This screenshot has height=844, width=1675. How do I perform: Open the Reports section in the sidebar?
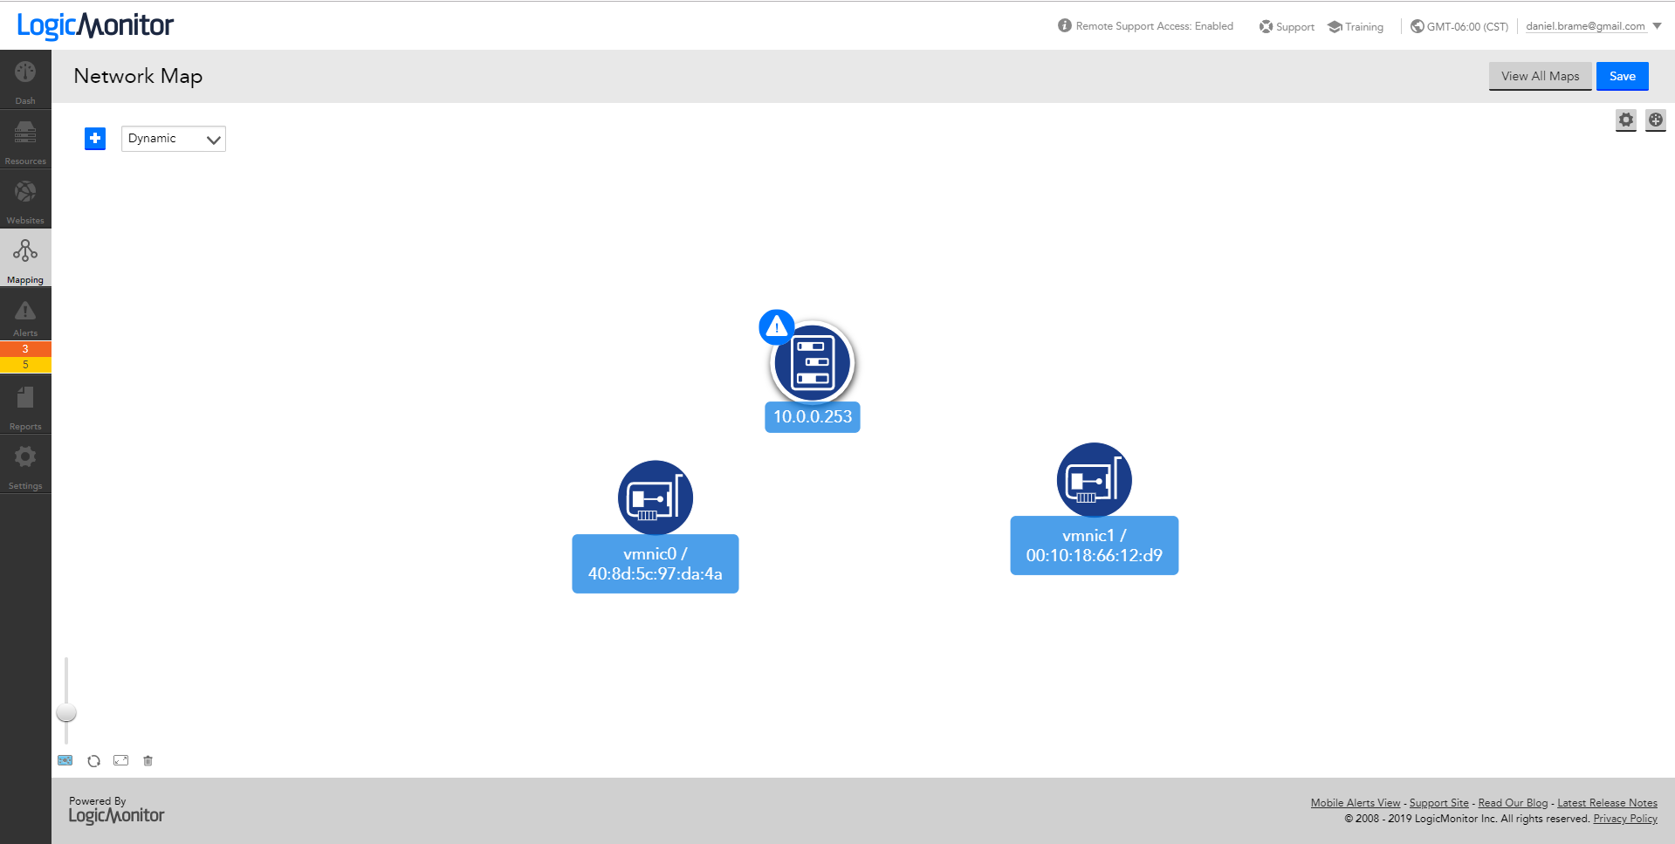[24, 404]
